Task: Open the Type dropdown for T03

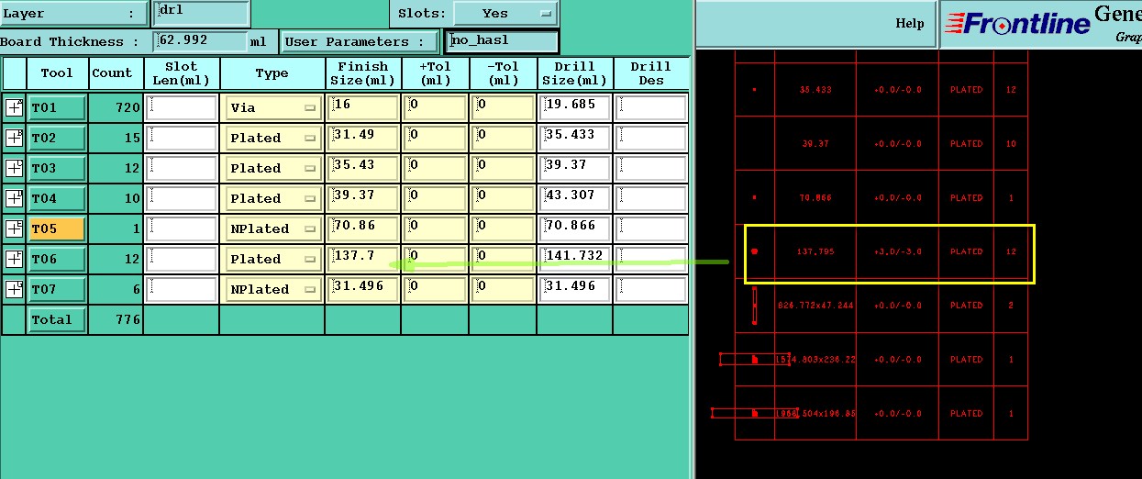Action: coord(272,168)
